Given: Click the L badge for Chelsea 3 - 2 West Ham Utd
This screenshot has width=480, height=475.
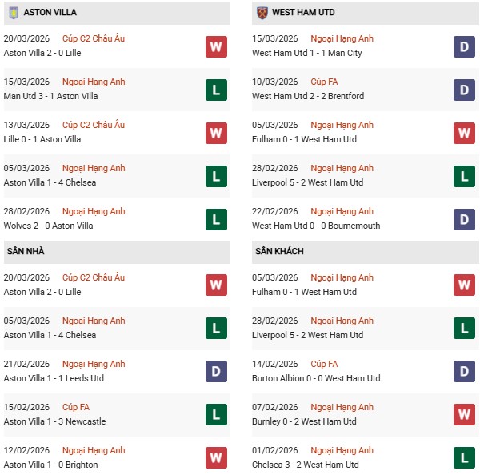Looking at the screenshot, I should [464, 458].
